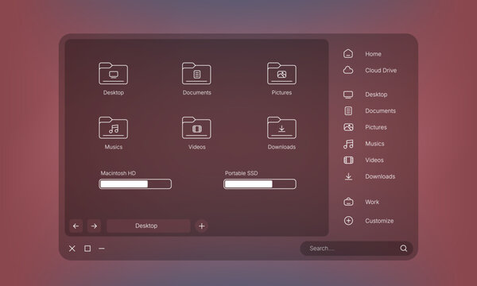Select Customize label in the sidebar
The width and height of the screenshot is (477, 286).
[379, 221]
